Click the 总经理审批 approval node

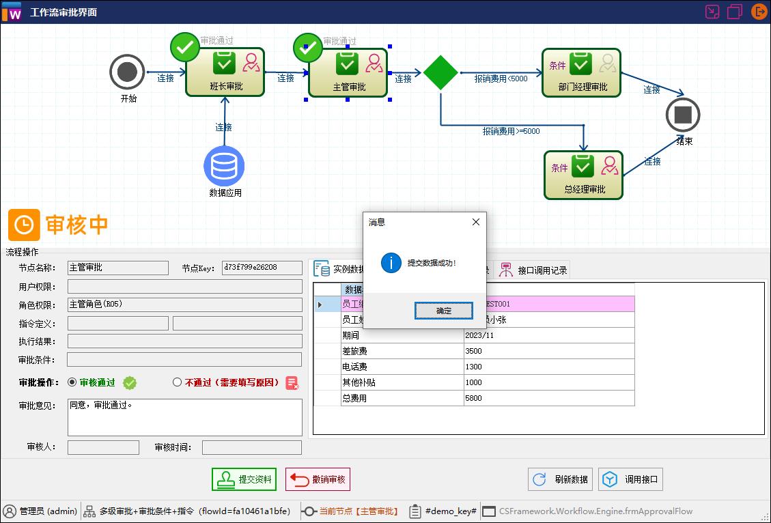(x=583, y=175)
